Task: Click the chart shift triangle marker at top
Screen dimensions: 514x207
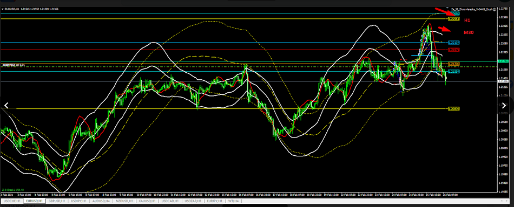Action: (448, 7)
